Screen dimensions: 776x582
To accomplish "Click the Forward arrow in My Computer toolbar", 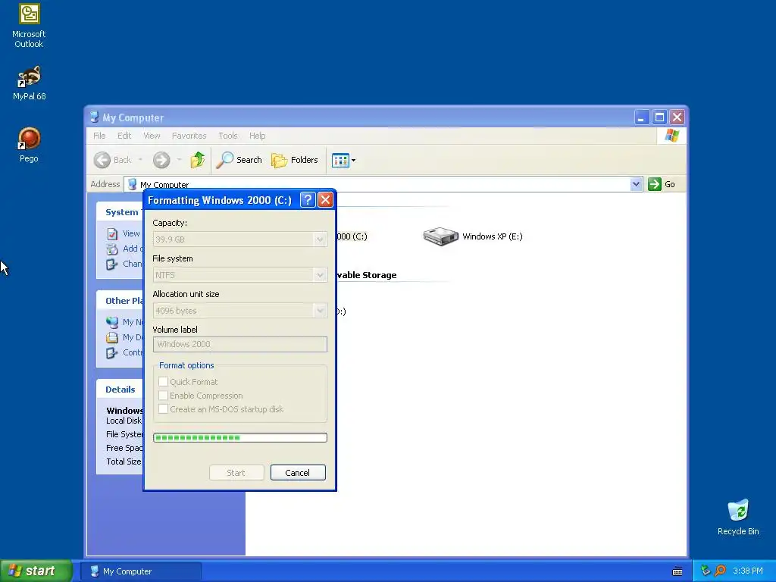I will point(161,160).
